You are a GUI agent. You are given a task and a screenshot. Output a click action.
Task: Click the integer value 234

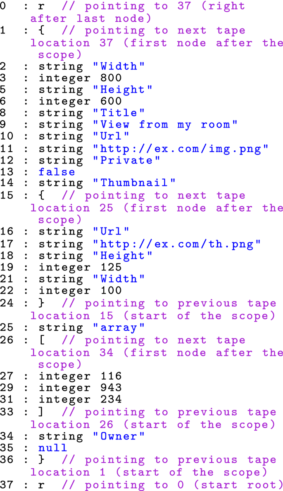(111, 399)
